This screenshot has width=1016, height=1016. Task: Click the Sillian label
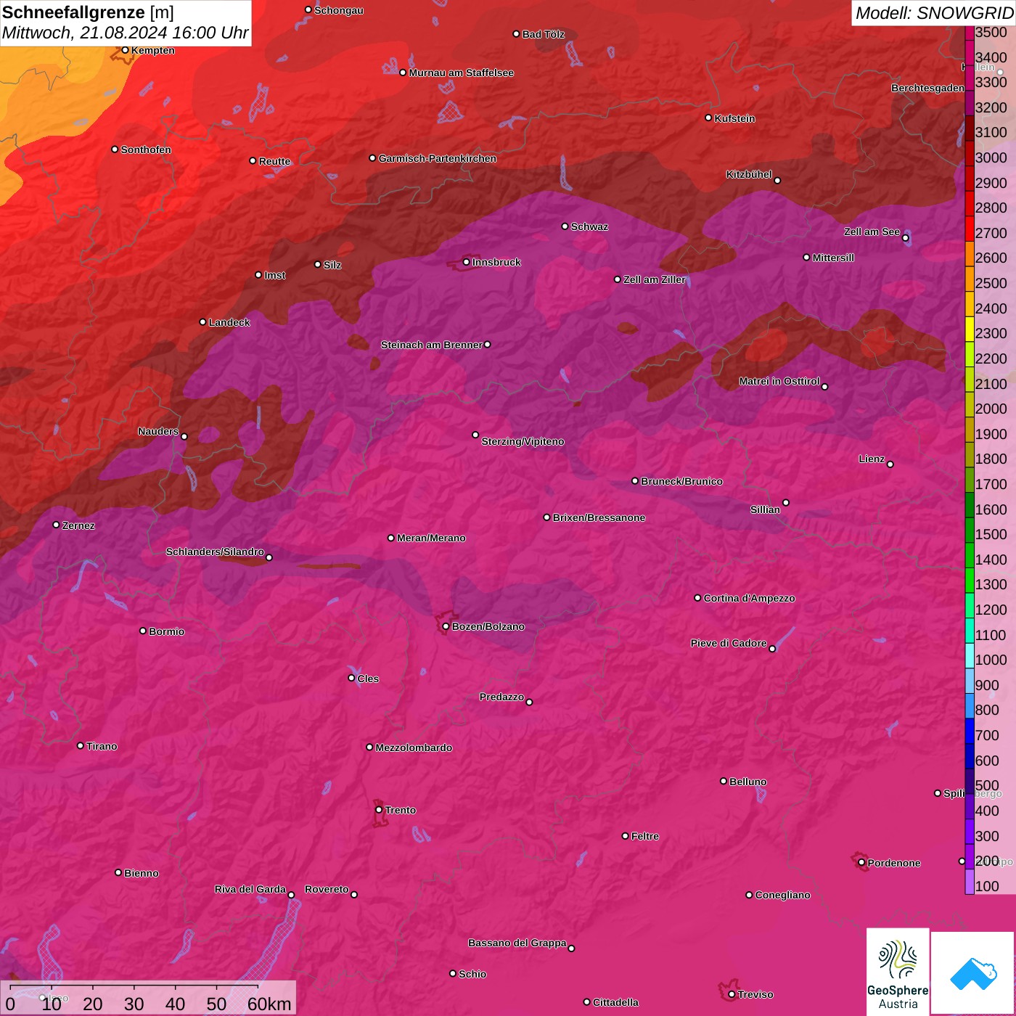(765, 509)
